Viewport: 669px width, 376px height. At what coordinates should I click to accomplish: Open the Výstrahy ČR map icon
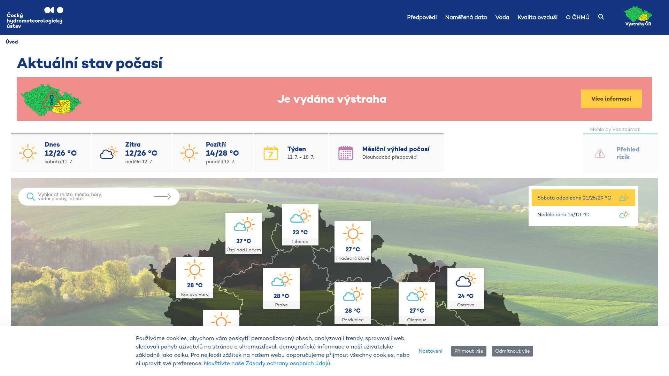pos(638,16)
